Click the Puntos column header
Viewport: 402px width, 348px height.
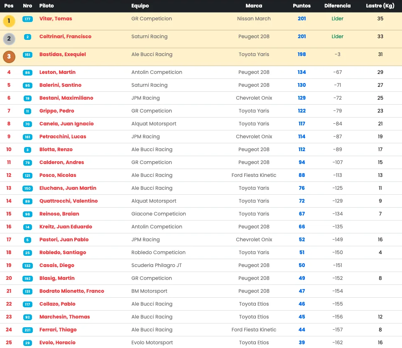(x=302, y=6)
